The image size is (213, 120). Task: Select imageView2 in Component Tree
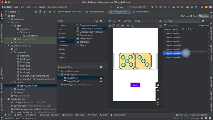pos(73,81)
